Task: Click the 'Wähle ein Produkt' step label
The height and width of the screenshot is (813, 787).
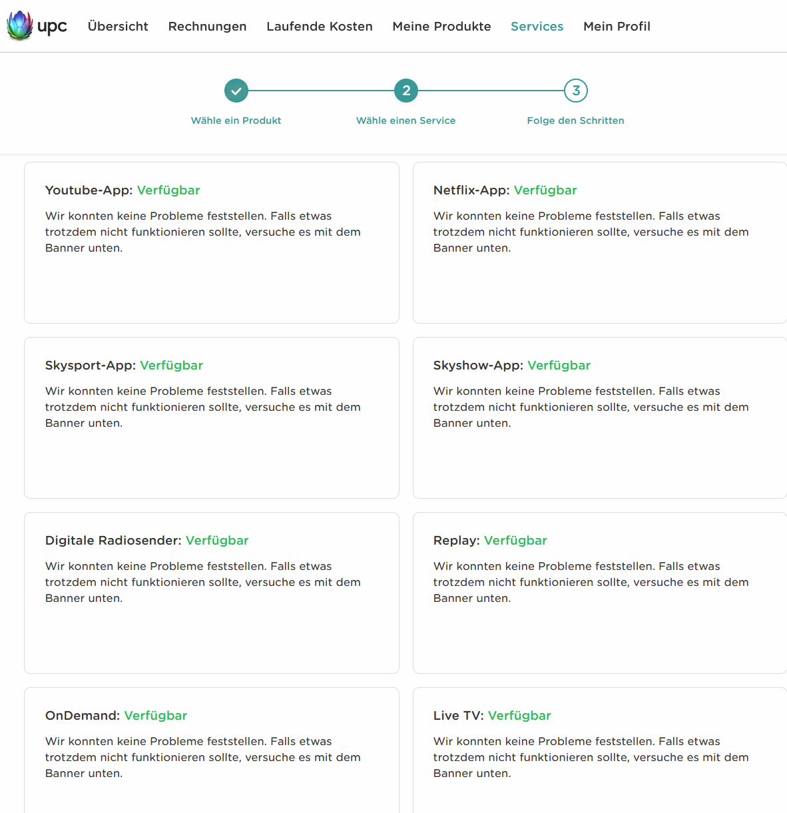Action: click(236, 121)
